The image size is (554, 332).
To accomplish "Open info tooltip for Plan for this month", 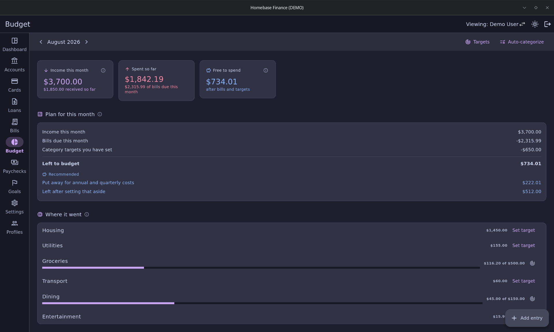I will (100, 114).
